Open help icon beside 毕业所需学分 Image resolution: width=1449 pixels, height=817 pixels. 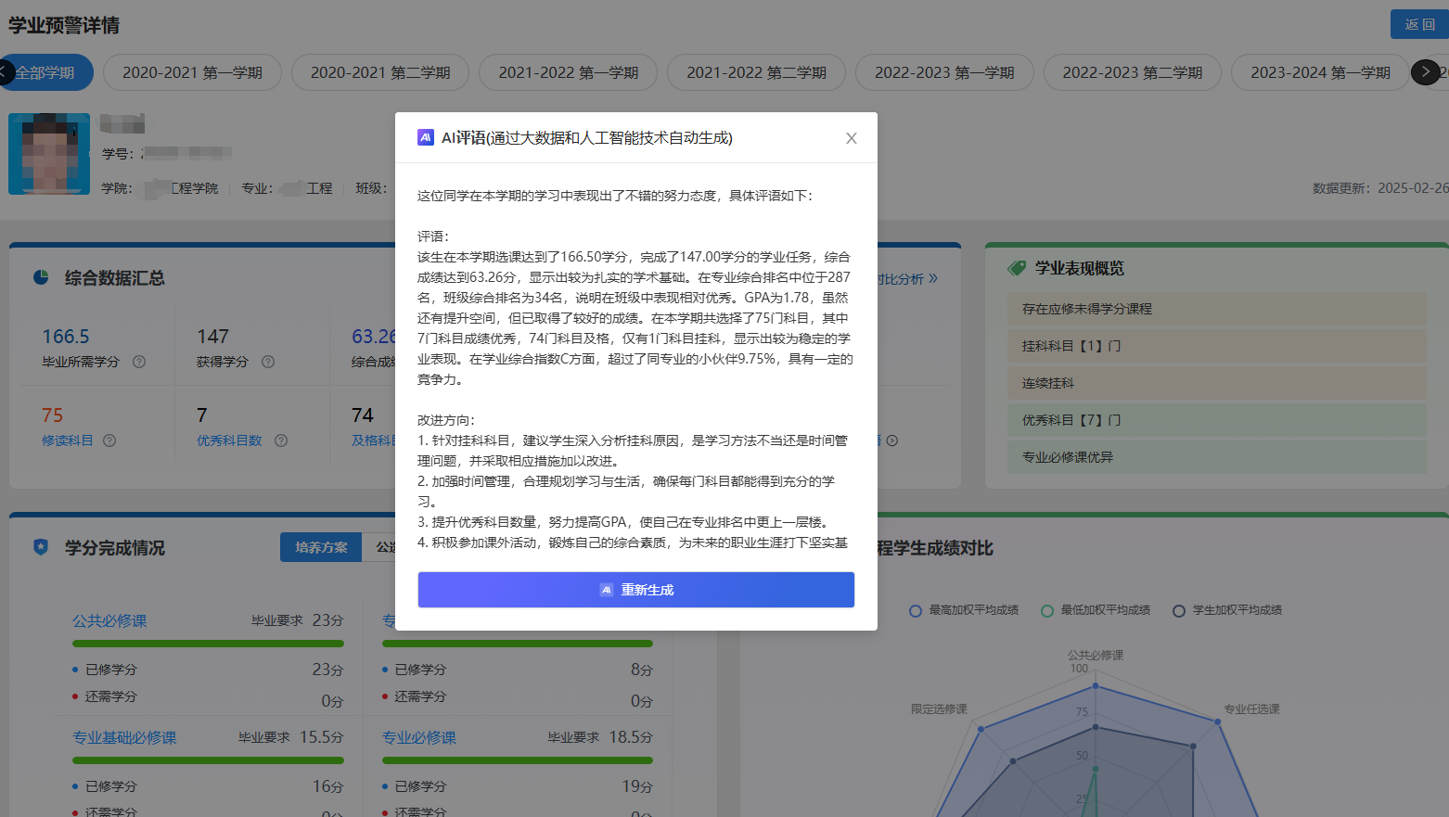(x=139, y=362)
